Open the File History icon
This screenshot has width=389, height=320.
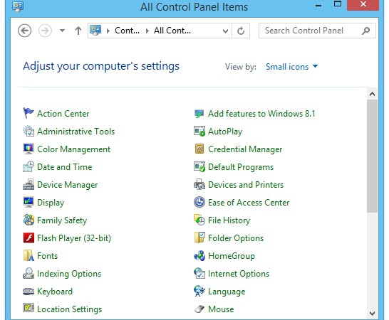click(x=199, y=220)
